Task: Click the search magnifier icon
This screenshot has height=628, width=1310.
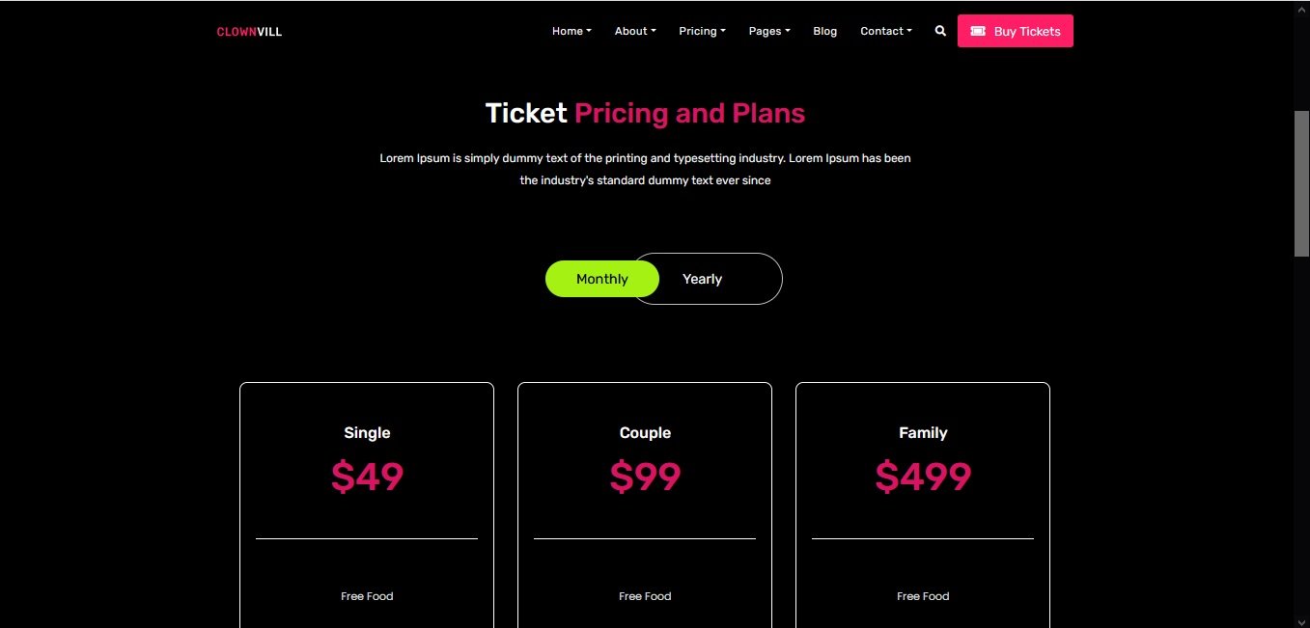Action: [940, 31]
